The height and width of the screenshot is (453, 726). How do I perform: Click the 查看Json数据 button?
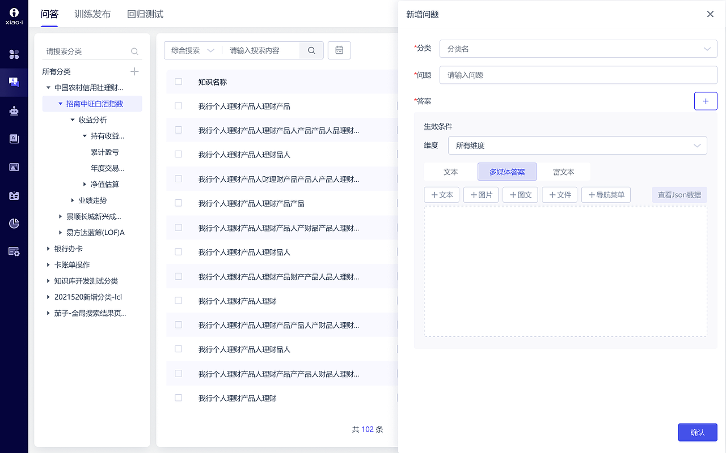tap(679, 194)
